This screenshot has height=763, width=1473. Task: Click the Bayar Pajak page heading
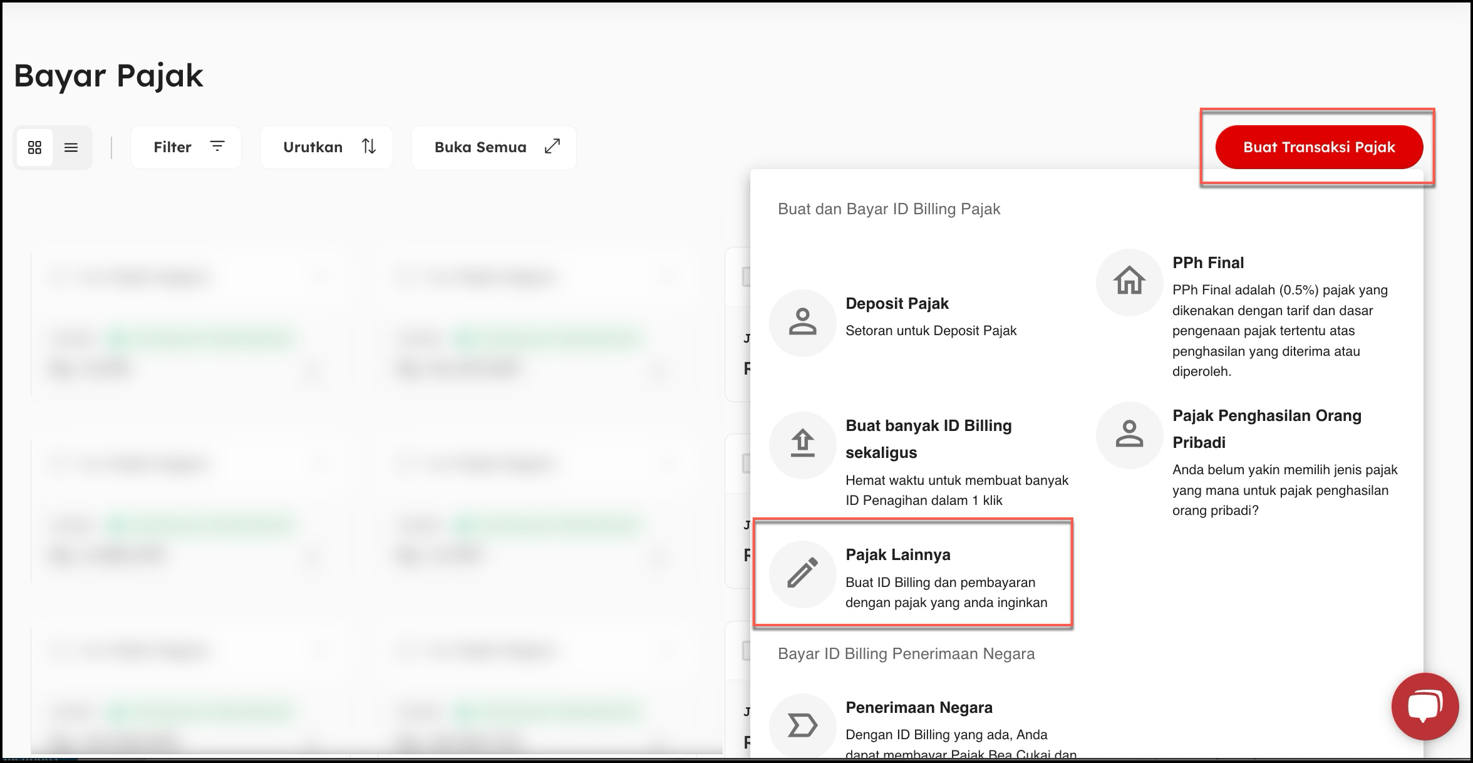tap(108, 76)
